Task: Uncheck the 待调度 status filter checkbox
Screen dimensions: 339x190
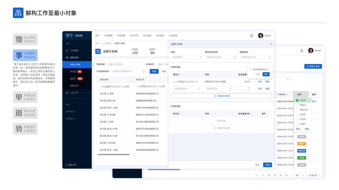Action: (x=297, y=100)
